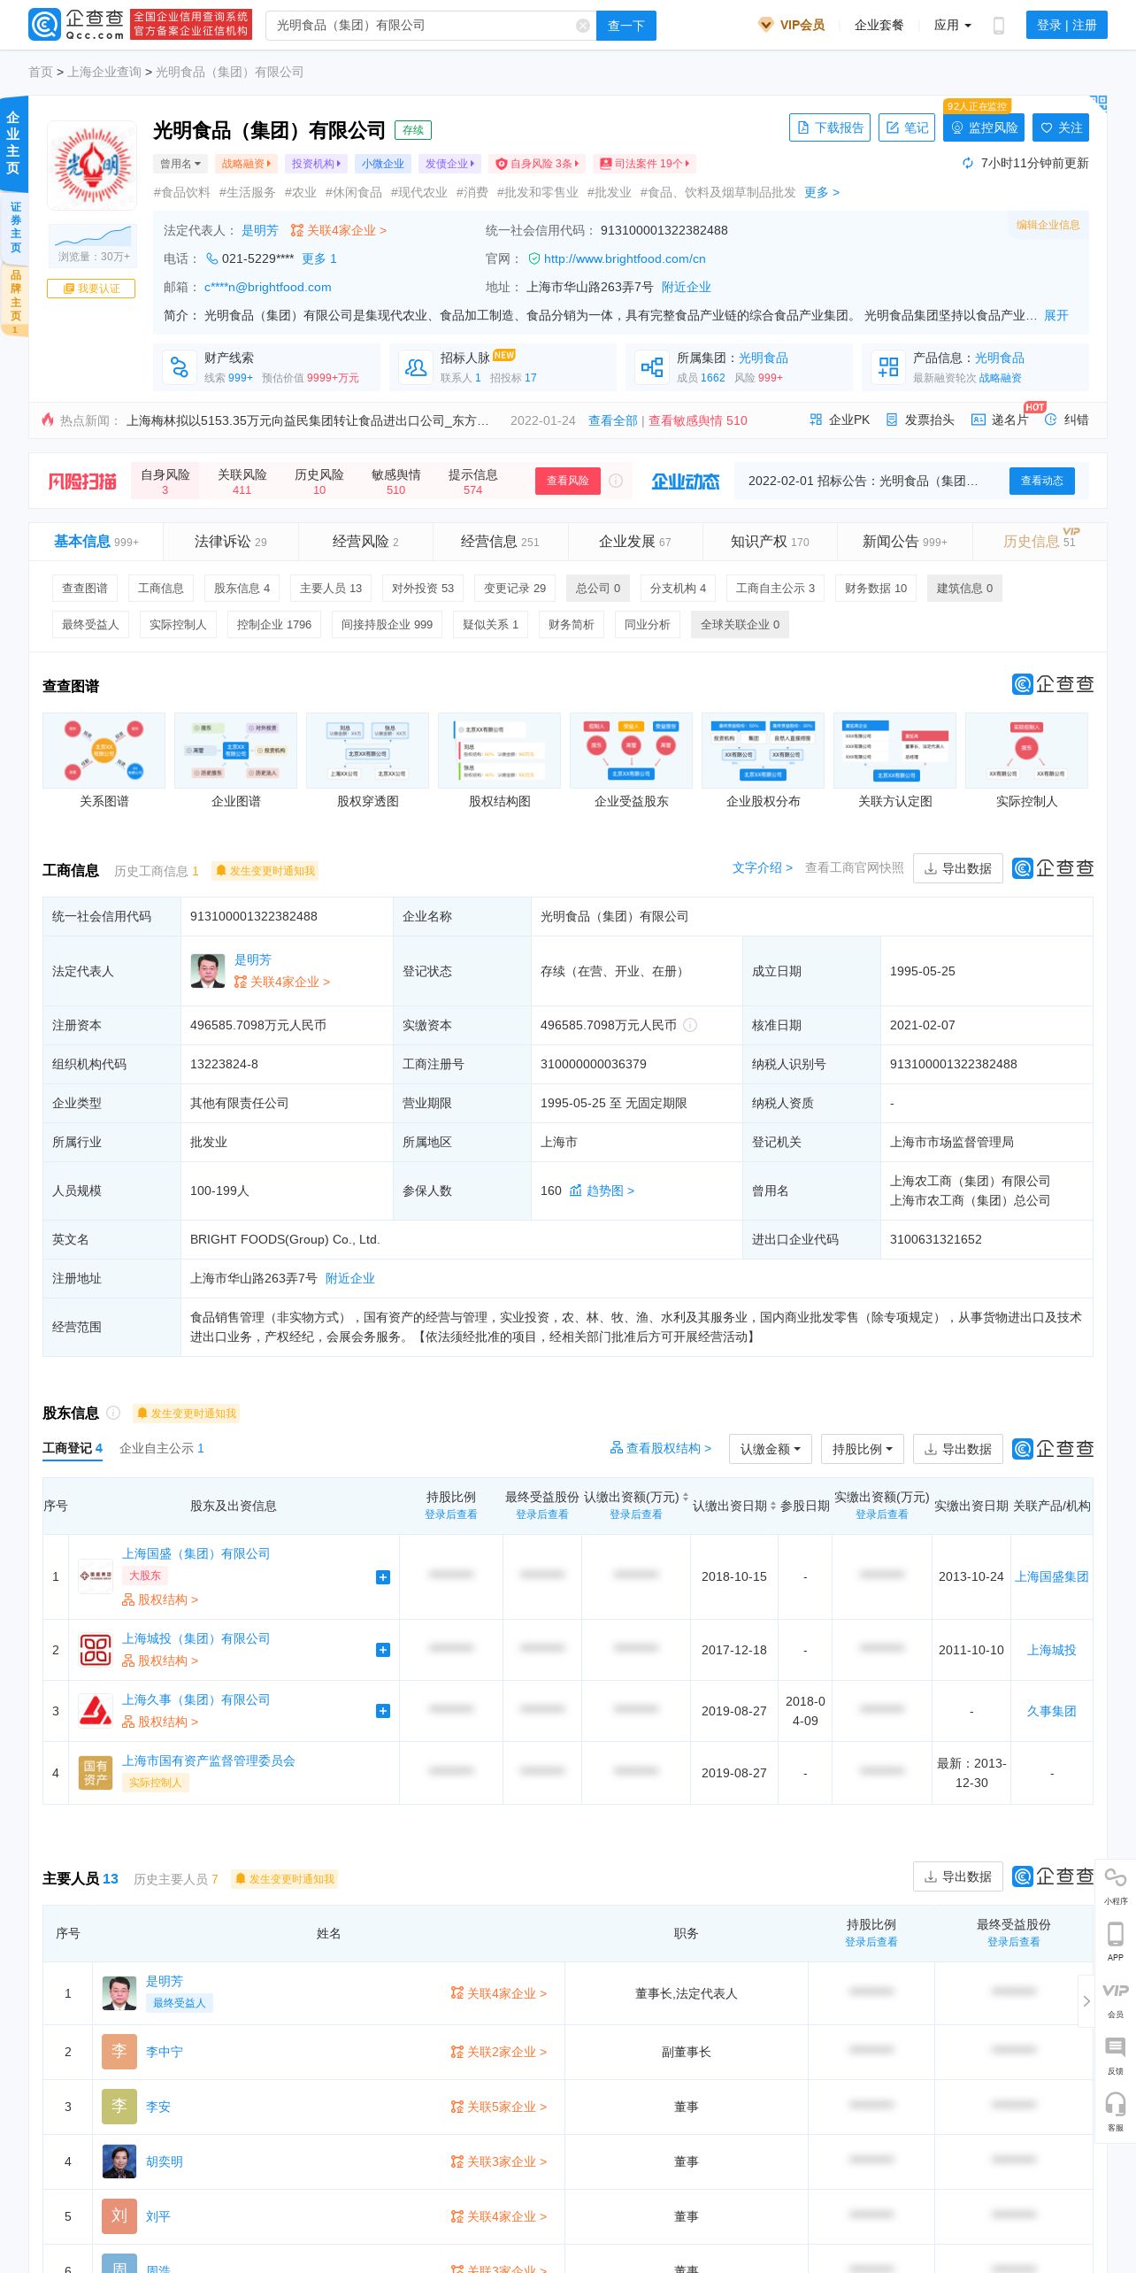The height and width of the screenshot is (2273, 1136).
Task: Click 上海城投 shareholder logo
Action: [x=96, y=1650]
